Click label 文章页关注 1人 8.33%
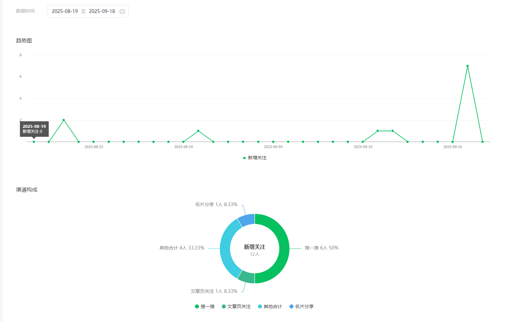Image resolution: width=507 pixels, height=322 pixels. (214, 291)
